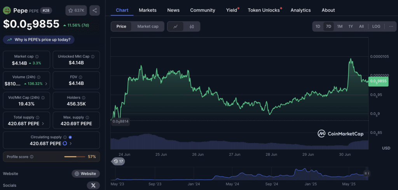This screenshot has height=190, width=398.
Task: Select the line chart type icon
Action: tap(175, 26)
